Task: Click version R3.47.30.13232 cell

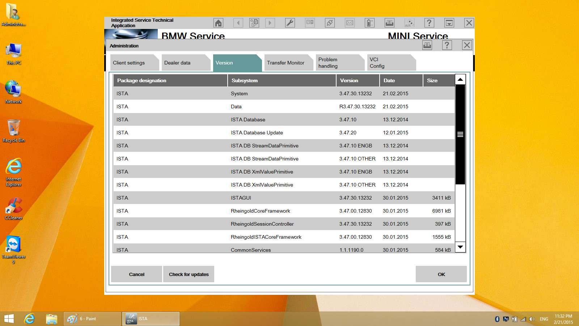Action: (358, 106)
